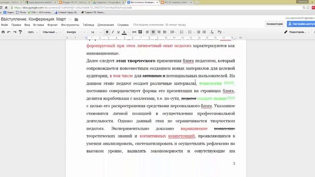This screenshot has width=315, height=177.
Task: Clear formatting with the Tx icon
Action: 212,32
